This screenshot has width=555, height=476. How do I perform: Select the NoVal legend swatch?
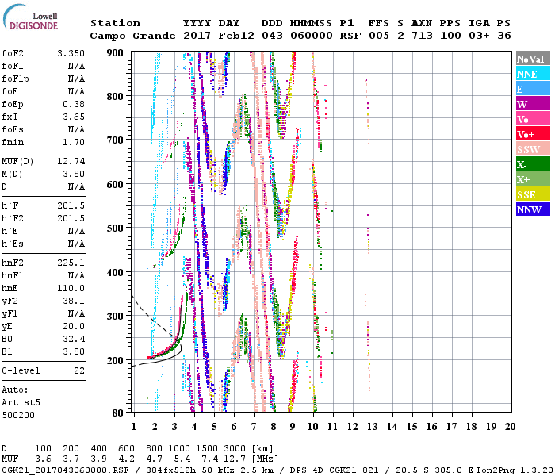[531, 59]
